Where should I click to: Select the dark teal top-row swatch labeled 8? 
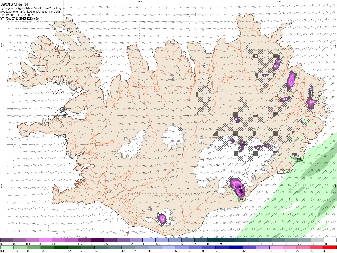click(214, 240)
